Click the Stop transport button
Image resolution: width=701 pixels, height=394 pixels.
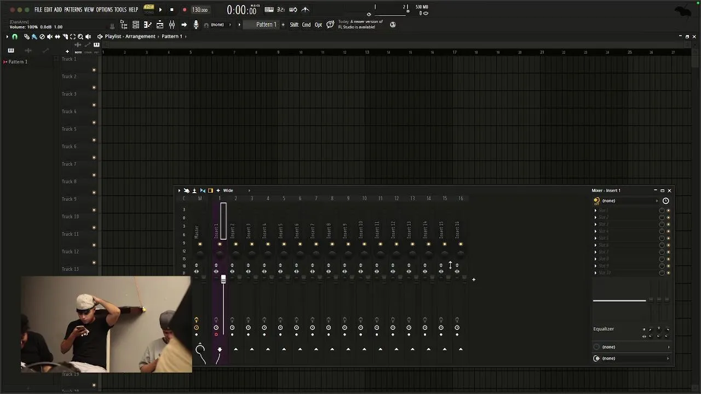[x=172, y=10]
